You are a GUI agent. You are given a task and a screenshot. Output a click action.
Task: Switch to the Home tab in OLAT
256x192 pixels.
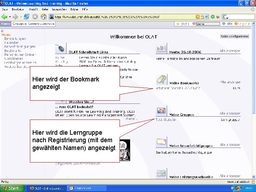pyautogui.click(x=6, y=24)
